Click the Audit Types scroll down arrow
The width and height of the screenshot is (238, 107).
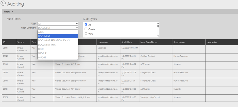coord(158,36)
